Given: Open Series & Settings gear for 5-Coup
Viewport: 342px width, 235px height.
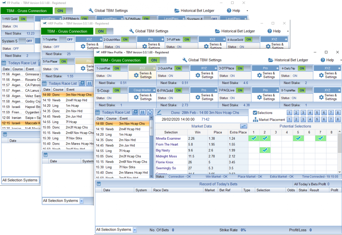Looking at the screenshot, I should point(136,97).
